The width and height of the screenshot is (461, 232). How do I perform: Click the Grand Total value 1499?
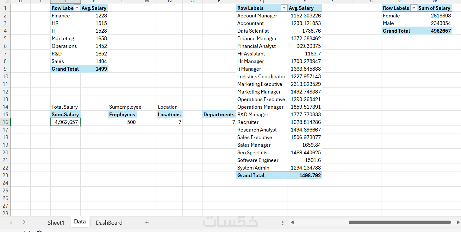click(x=94, y=69)
